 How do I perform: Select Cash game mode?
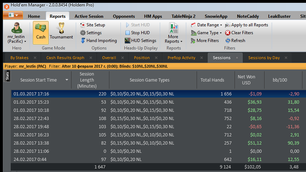tap(41, 33)
